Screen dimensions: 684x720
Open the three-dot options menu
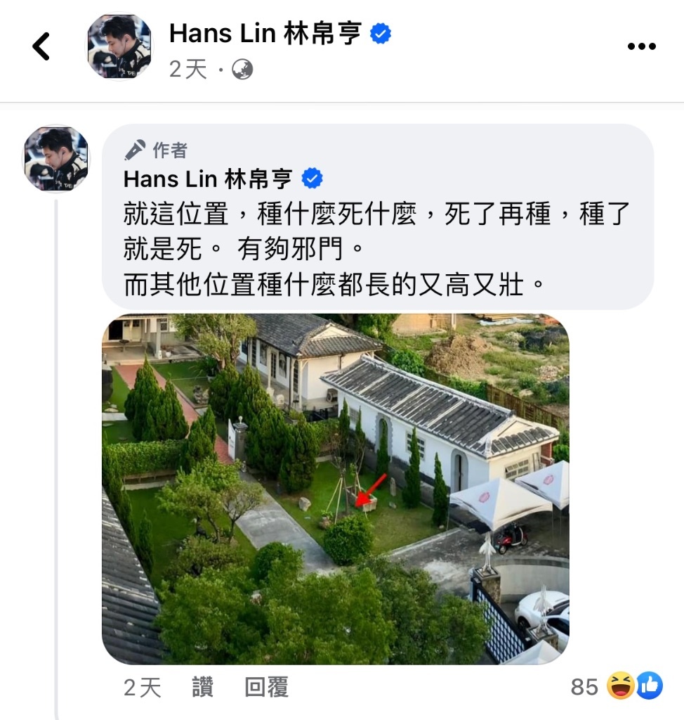coord(641,46)
